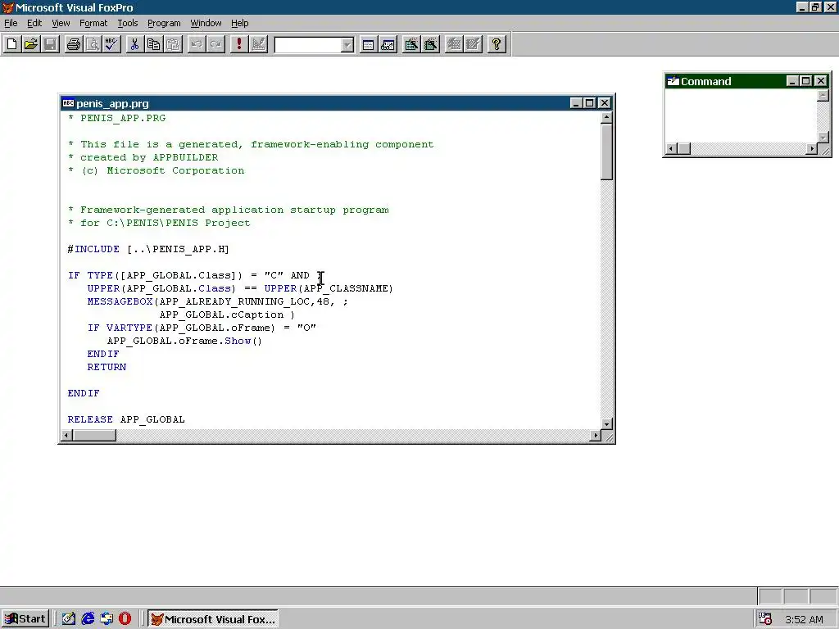This screenshot has height=629, width=839.
Task: Click the editor vertical scrollbar down arrow
Action: (606, 423)
